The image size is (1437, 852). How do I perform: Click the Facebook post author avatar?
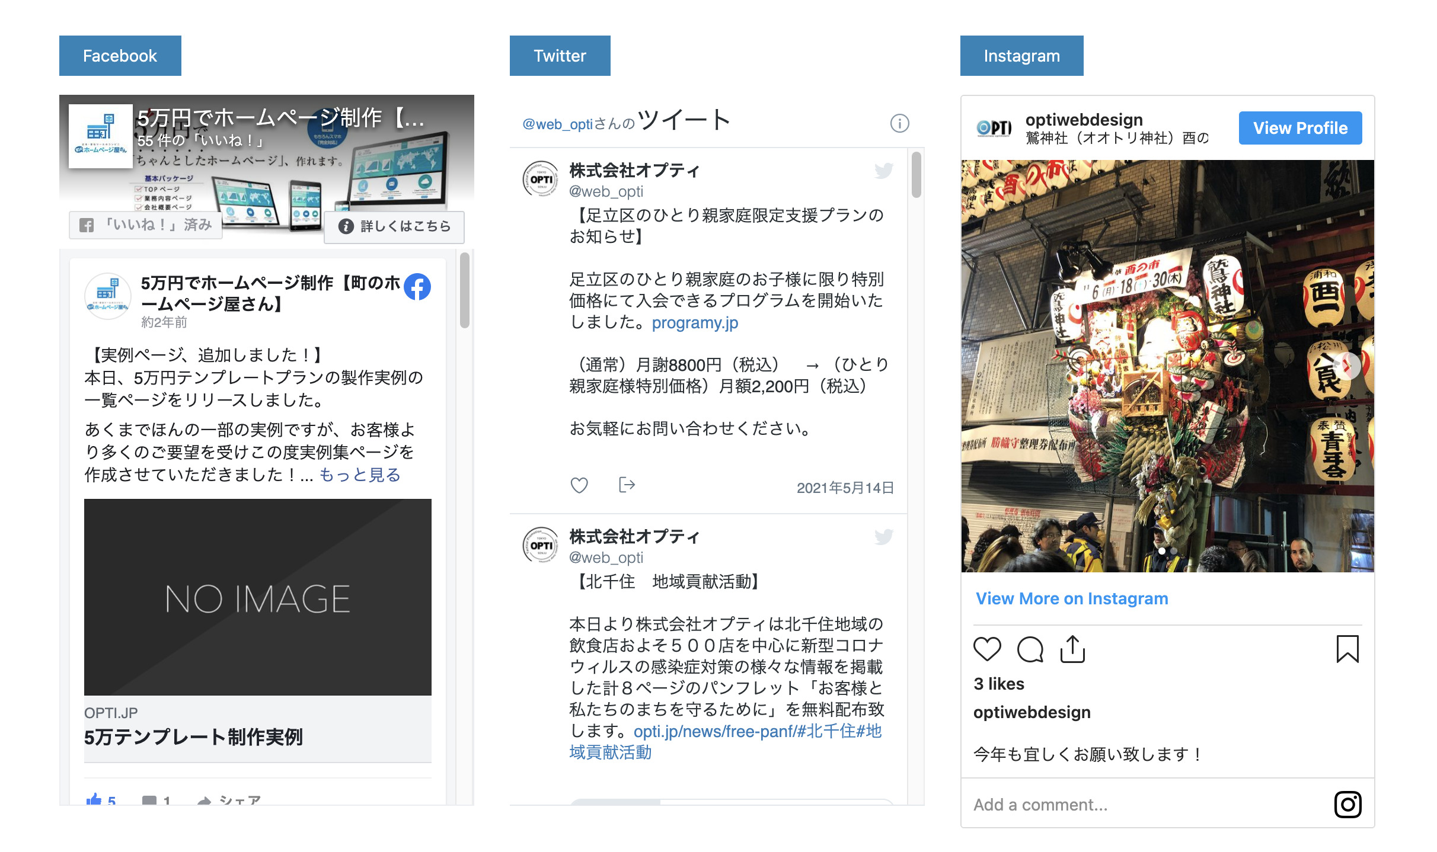[107, 296]
